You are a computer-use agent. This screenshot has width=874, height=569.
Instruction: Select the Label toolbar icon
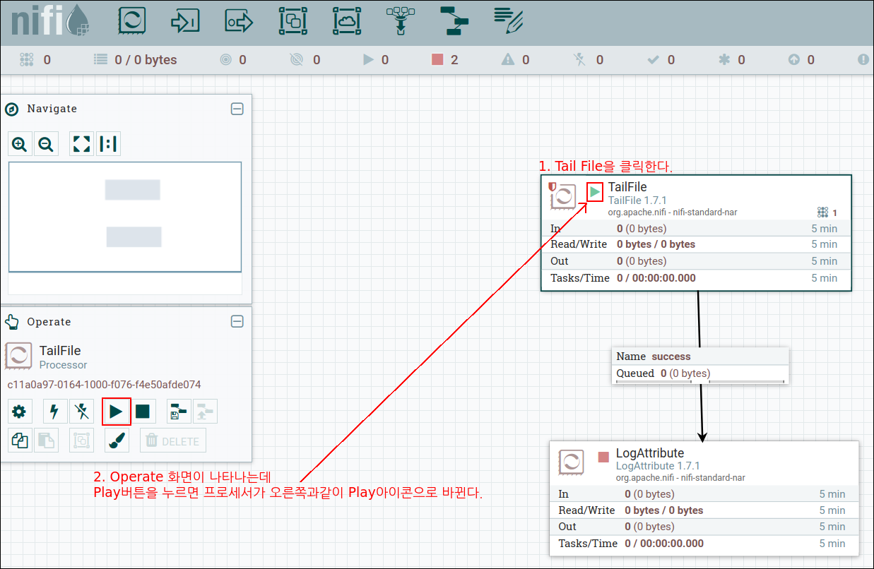pos(509,21)
